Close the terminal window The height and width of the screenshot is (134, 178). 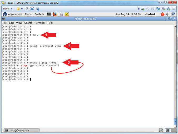(175, 19)
